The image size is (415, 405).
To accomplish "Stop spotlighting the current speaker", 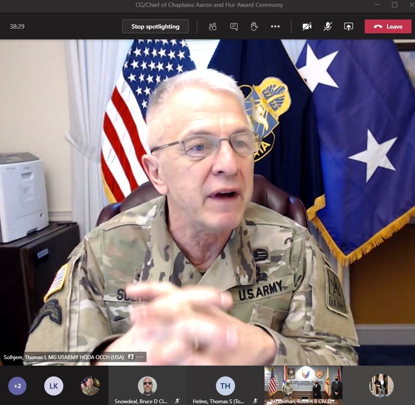I will (x=155, y=26).
